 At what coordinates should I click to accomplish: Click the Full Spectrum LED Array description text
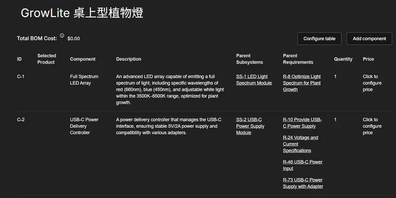[170, 90]
